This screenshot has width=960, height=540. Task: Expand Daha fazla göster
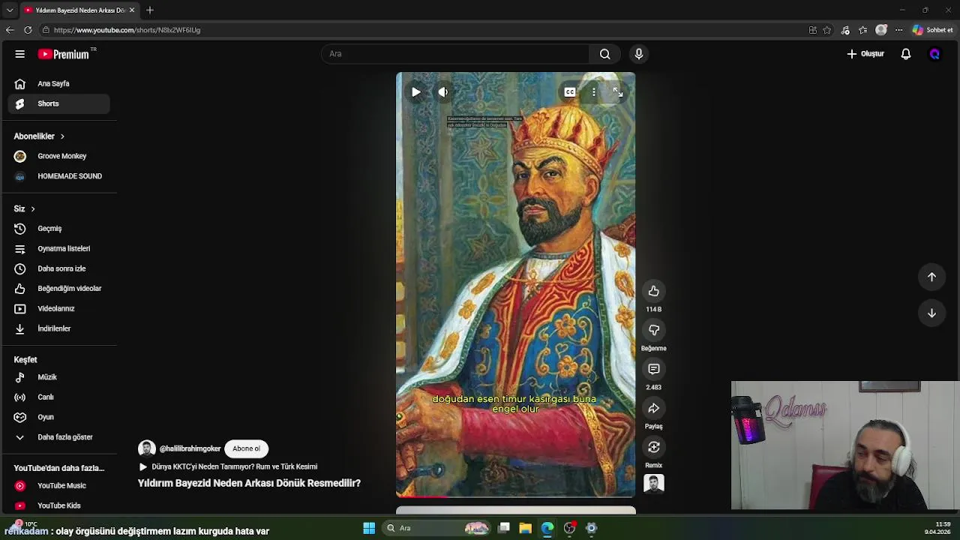[x=58, y=437]
